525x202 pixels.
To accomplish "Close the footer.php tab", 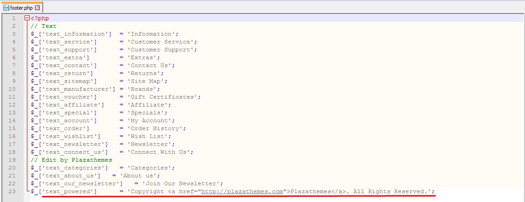I will 38,7.
